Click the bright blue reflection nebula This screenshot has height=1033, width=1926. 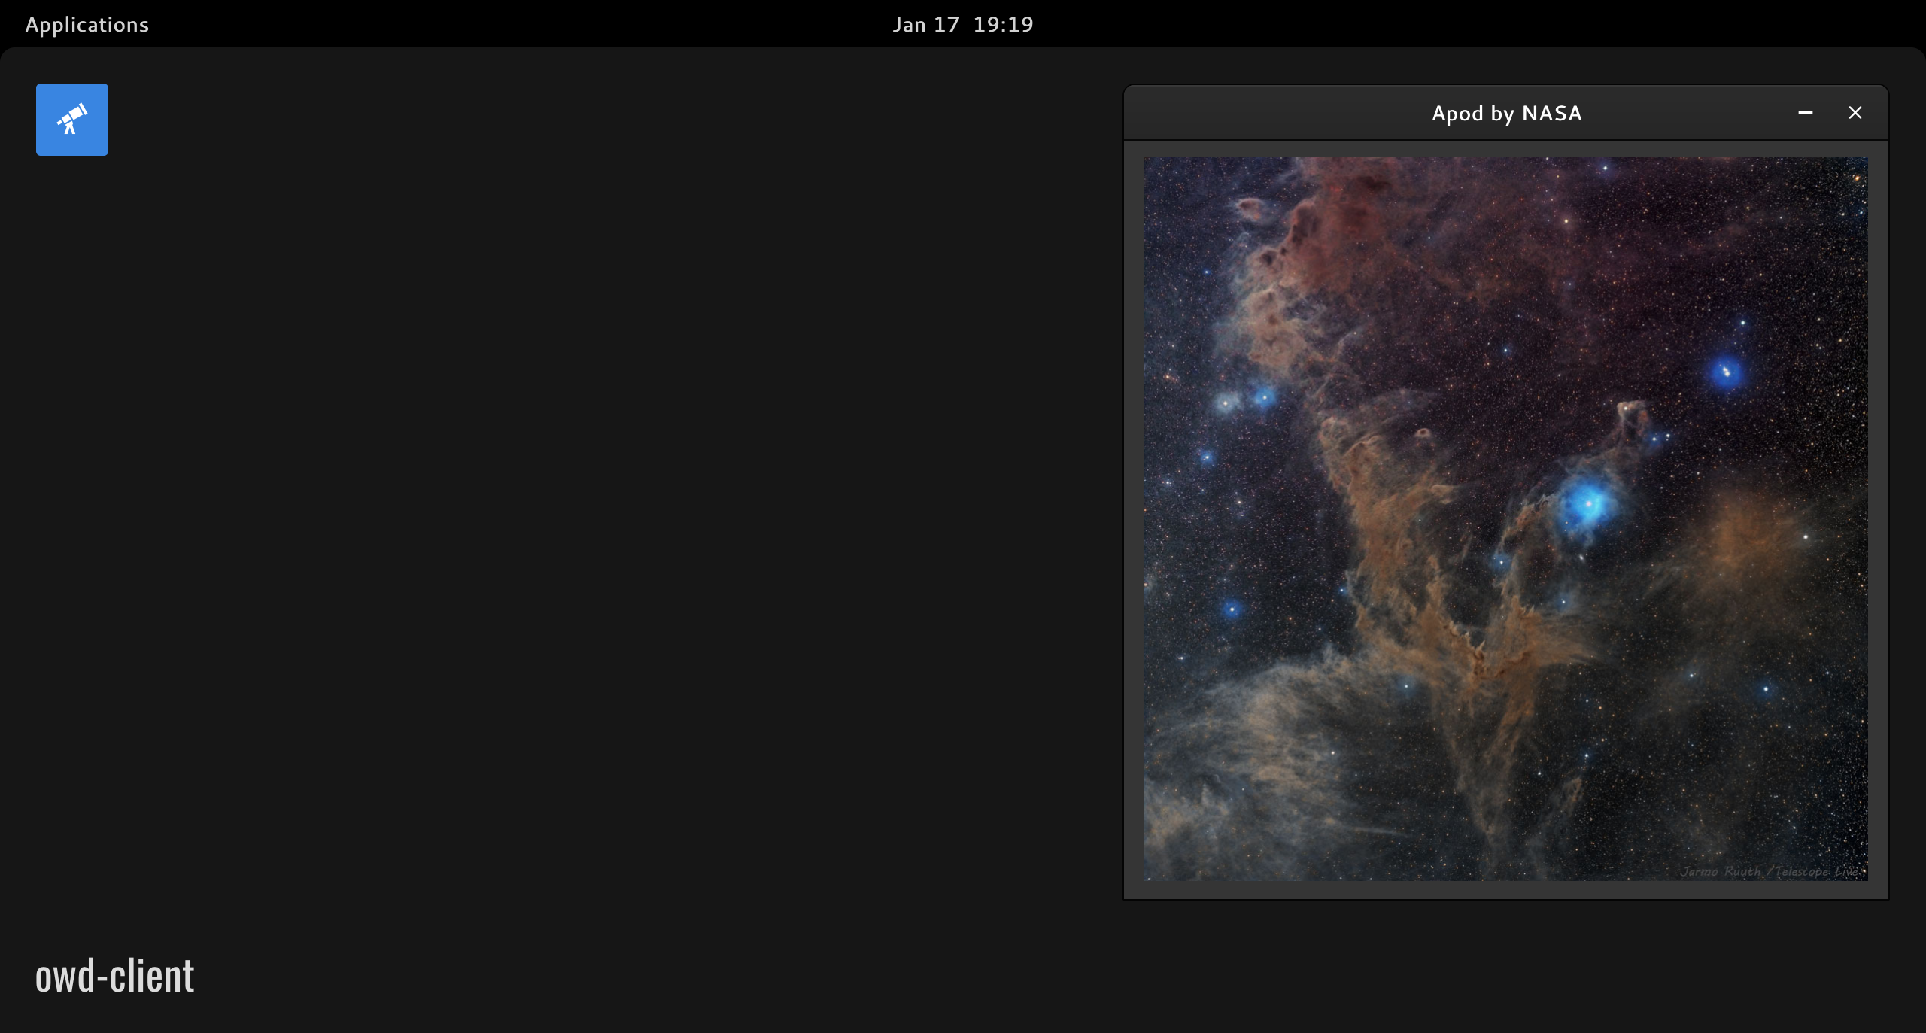click(x=1587, y=503)
